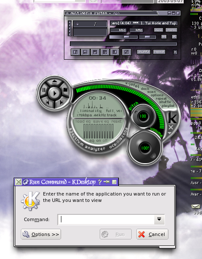Click the 00:34 time display
This screenshot has width=202, height=259.
[x=97, y=98]
